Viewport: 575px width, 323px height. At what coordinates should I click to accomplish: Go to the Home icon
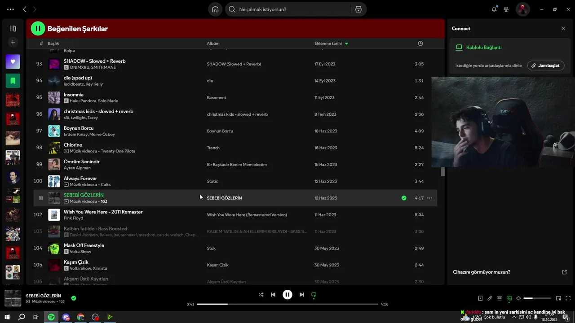point(215,9)
